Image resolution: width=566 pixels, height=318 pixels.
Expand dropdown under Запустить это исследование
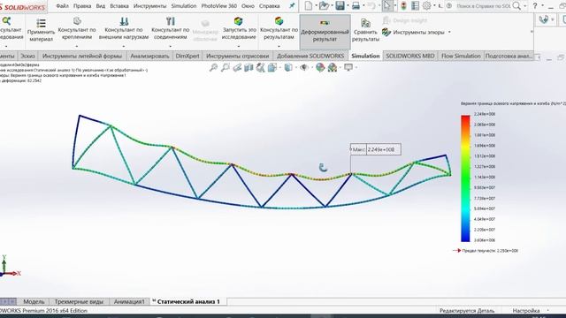(x=239, y=46)
